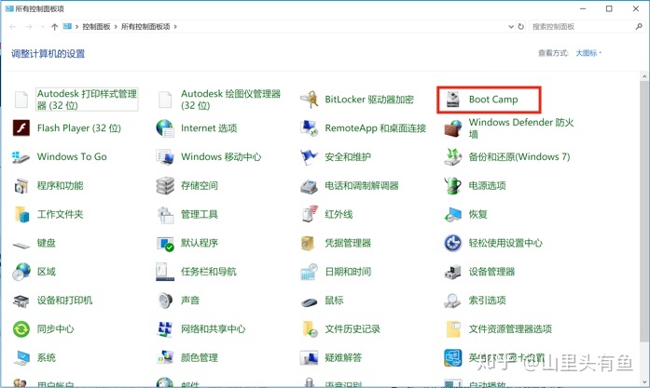Click the scrollbar up arrow
The width and height of the screenshot is (650, 388).
point(644,76)
